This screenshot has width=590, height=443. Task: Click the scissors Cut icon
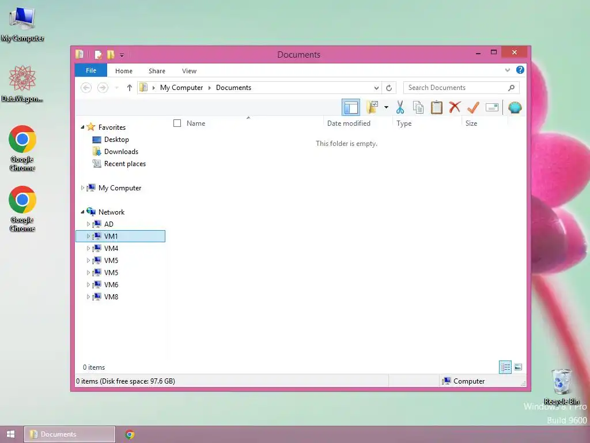pos(400,107)
